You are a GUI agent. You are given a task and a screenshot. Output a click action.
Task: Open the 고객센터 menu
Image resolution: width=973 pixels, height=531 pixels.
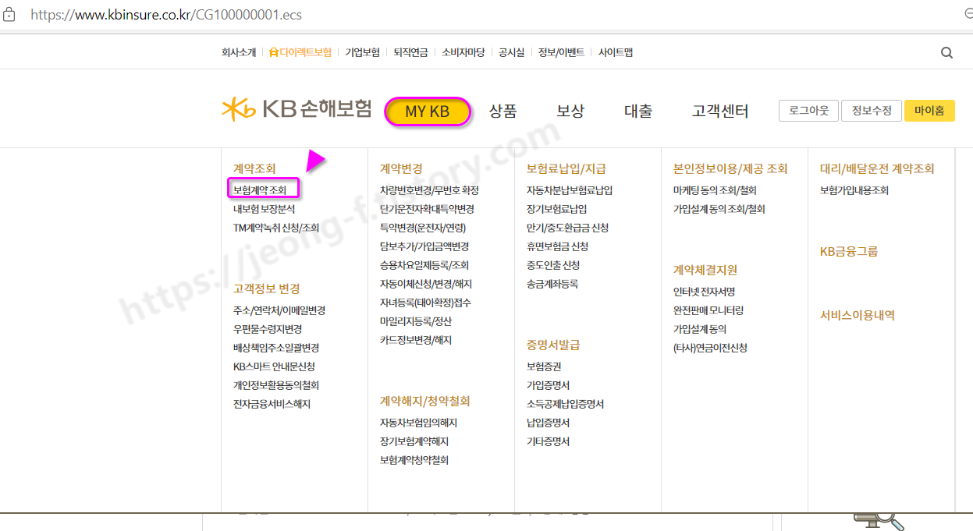[x=720, y=112]
